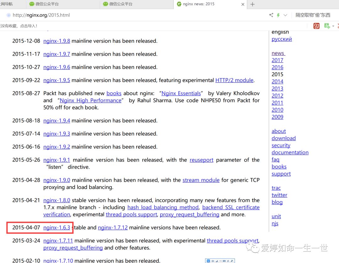Image resolution: width=339 pixels, height=263 pixels.
Task: Click the green translate extension icon
Action: (327, 26)
